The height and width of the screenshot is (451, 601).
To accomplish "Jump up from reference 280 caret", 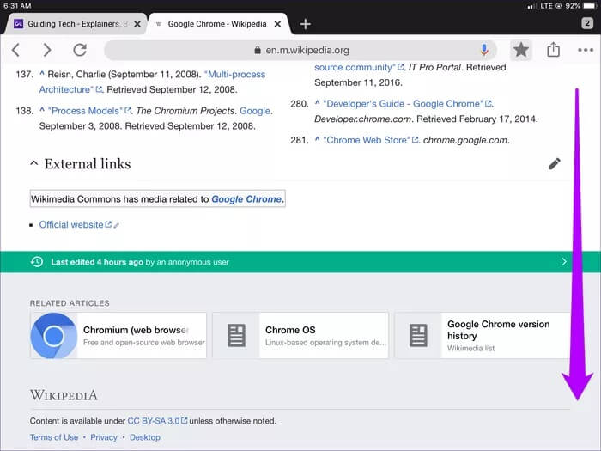I will tap(317, 102).
